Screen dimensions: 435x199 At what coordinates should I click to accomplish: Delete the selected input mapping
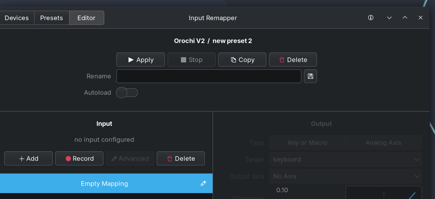pos(181,158)
